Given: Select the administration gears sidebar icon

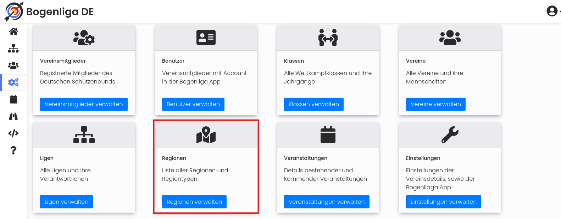Looking at the screenshot, I should [x=13, y=82].
